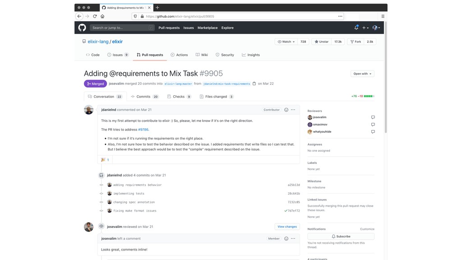Customize notification settings
Screen dimensions: 462x260
pos(367,229)
